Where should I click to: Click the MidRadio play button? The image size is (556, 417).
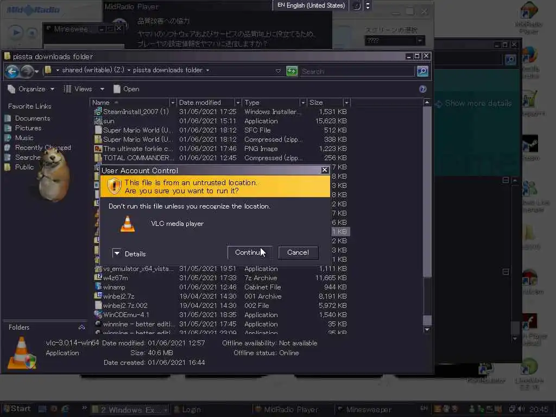[16, 33]
